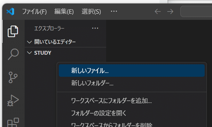This screenshot has width=212, height=127.
Task: Open Run and Debug view icon
Action: coord(13,100)
